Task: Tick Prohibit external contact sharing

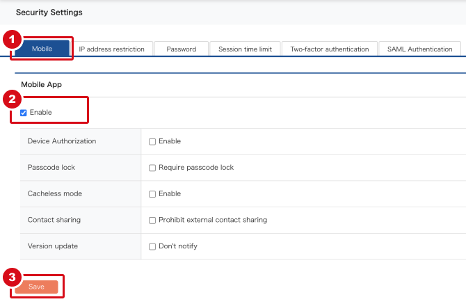Action: (x=152, y=221)
